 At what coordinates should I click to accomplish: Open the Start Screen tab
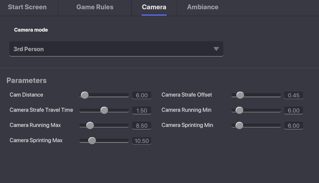(27, 7)
